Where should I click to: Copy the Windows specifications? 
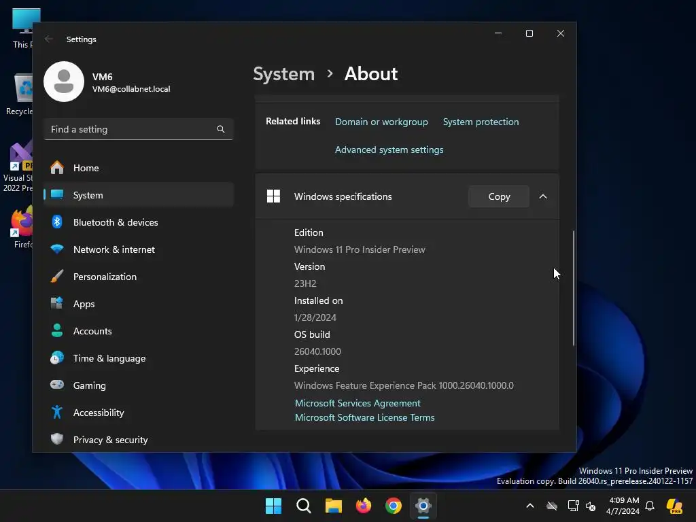[x=499, y=196]
